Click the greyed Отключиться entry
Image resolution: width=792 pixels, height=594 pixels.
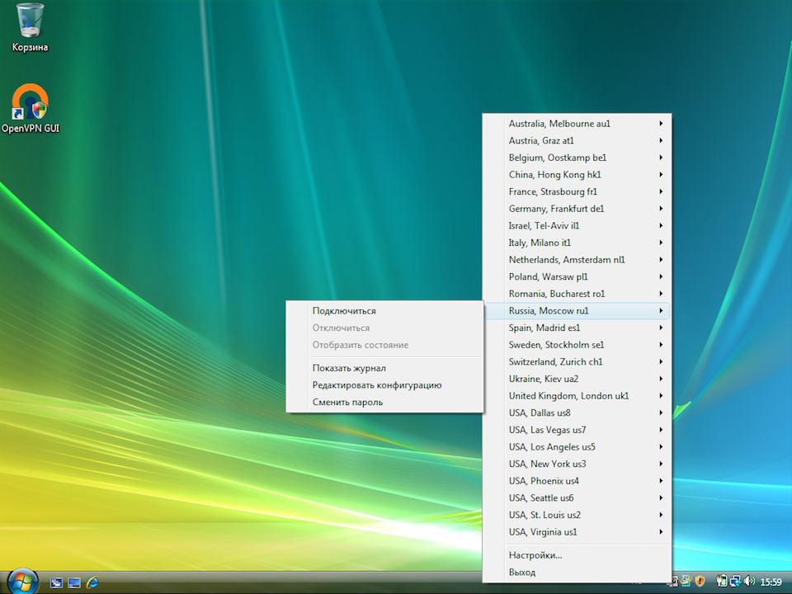(x=385, y=328)
